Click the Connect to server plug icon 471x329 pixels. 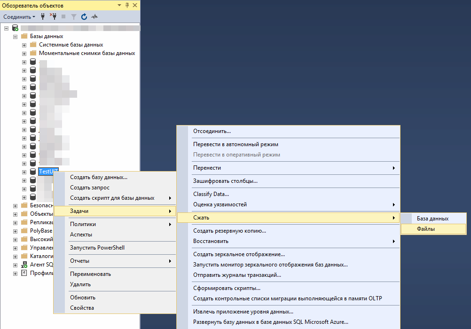click(43, 16)
